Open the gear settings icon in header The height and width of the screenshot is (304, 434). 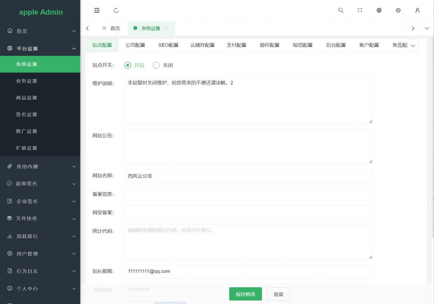click(398, 10)
